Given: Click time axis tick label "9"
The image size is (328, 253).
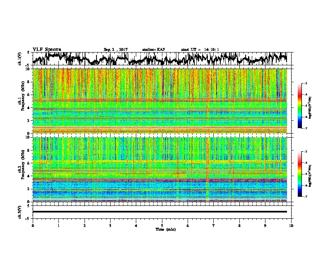Looking at the screenshot, I should 265,226.
